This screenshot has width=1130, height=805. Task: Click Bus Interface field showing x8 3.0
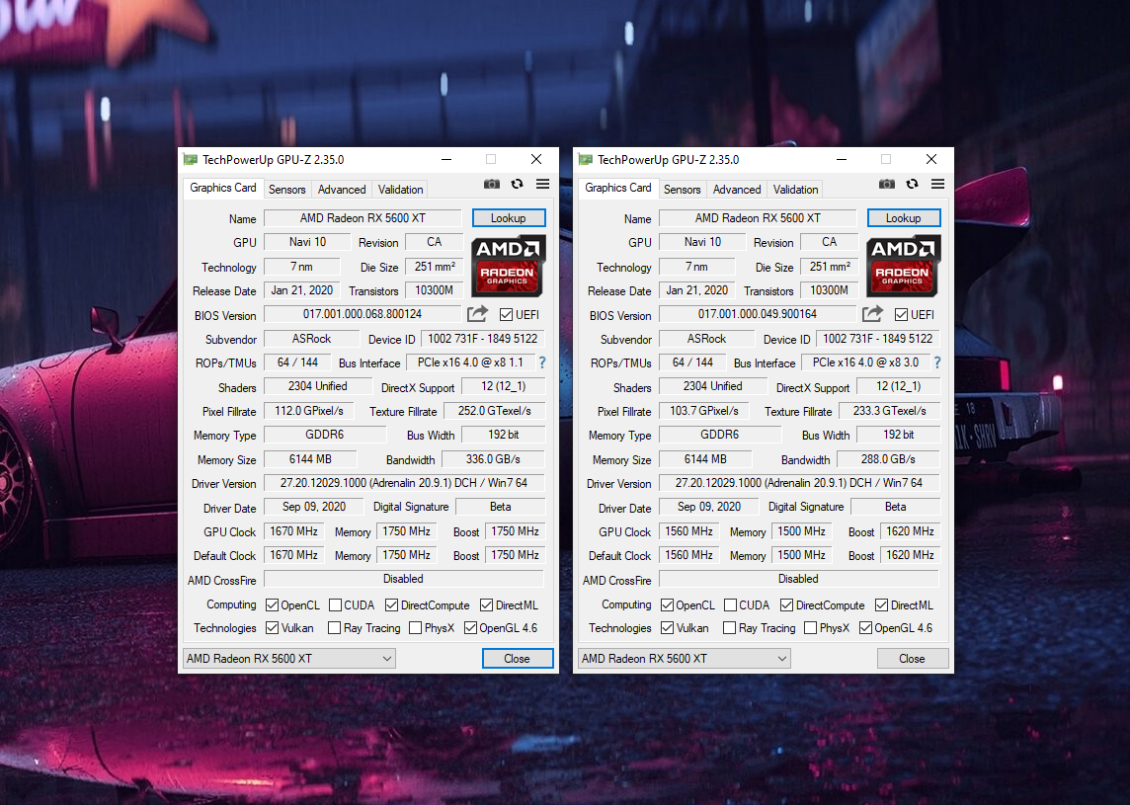(x=865, y=362)
